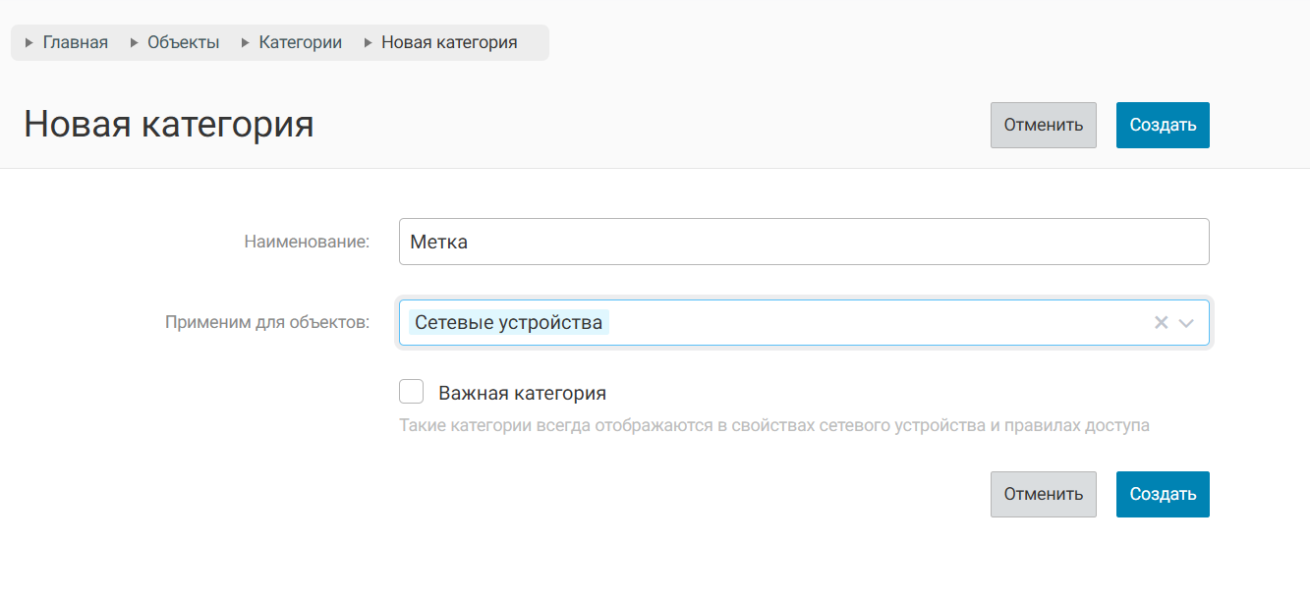Click the arrow icon before Новая категория breadcrumb
The width and height of the screenshot is (1310, 598).
click(x=369, y=43)
